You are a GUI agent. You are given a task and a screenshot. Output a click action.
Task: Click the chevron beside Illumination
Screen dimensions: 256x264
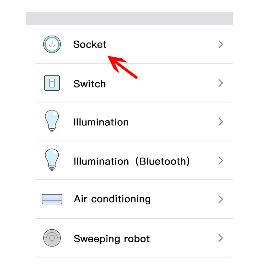[x=221, y=122]
